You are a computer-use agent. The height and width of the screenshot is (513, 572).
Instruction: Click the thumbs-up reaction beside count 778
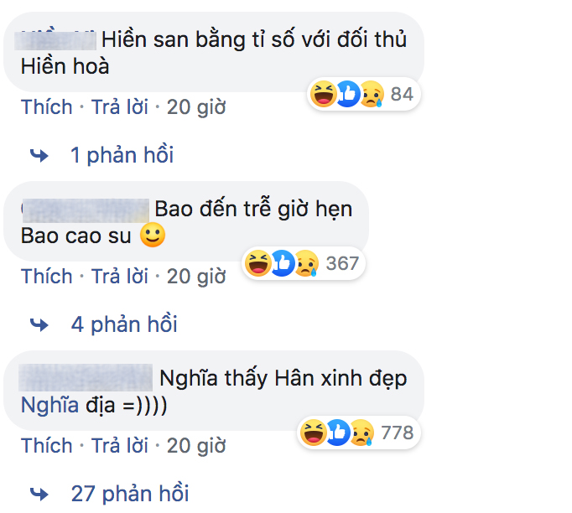click(336, 433)
